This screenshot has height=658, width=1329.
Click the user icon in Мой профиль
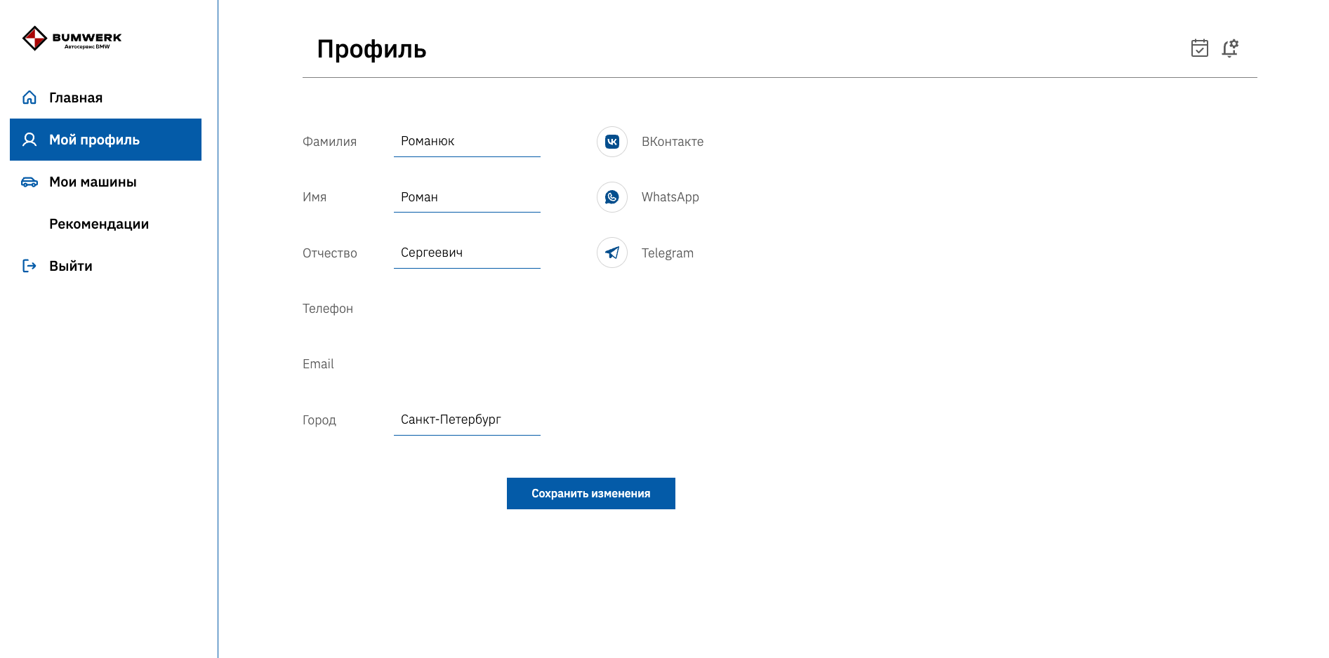pos(29,140)
